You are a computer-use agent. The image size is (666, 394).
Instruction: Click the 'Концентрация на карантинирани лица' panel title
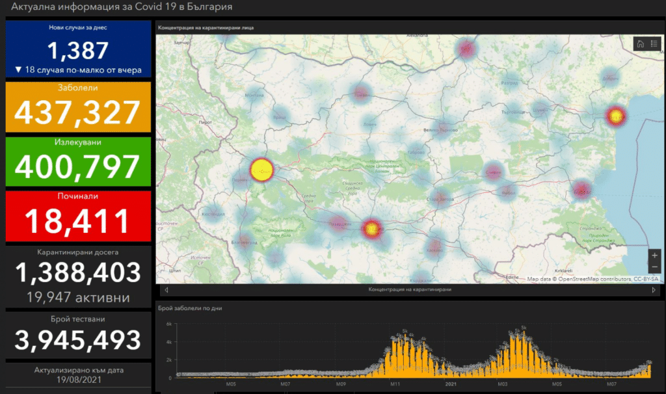[206, 27]
